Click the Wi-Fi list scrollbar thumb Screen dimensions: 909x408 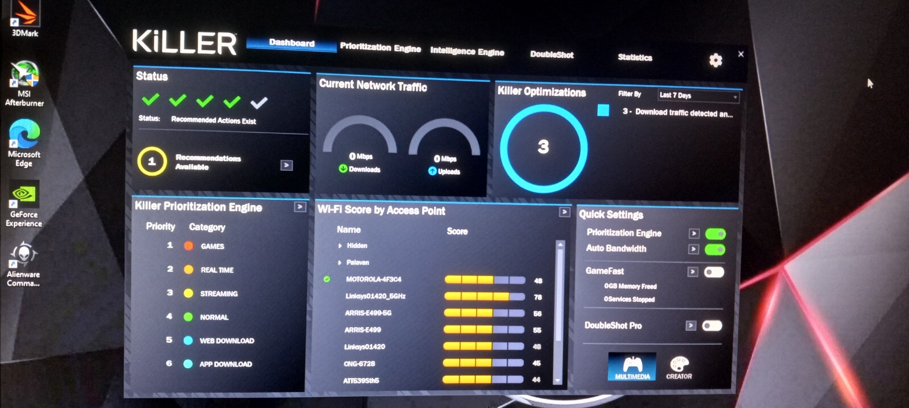coord(560,295)
